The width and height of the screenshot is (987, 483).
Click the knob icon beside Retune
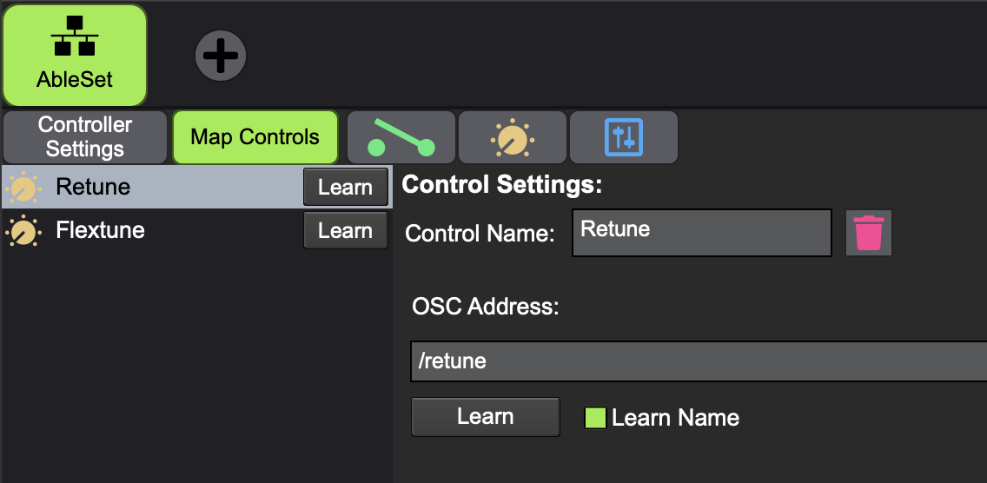[x=23, y=188]
